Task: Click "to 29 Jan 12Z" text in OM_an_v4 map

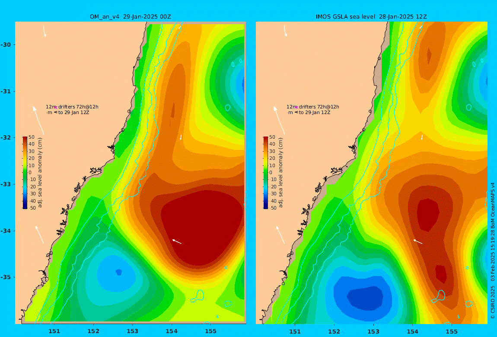Action: 74,112
